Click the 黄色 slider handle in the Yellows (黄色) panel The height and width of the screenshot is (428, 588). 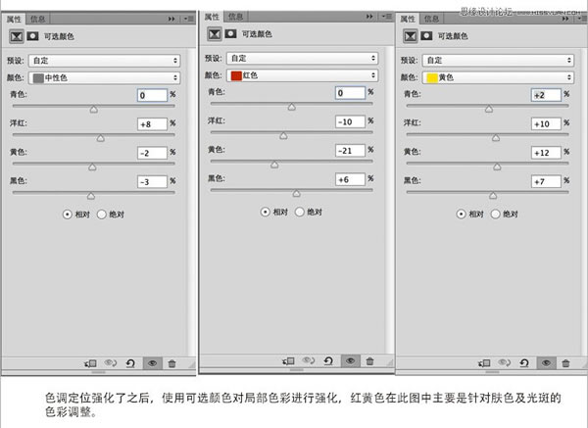[497, 166]
